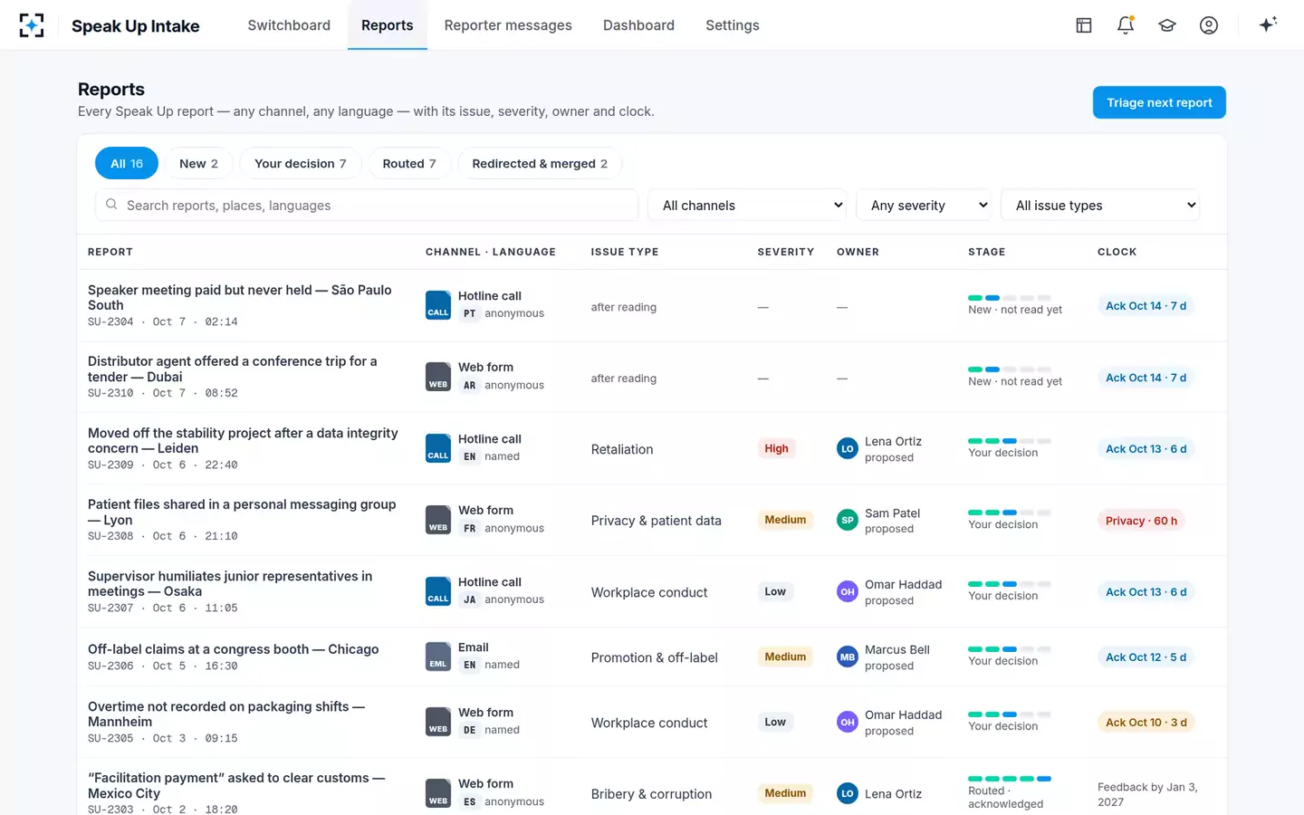The image size is (1304, 815).
Task: Click stage progress bar for Mexico City row
Action: pos(1010,779)
